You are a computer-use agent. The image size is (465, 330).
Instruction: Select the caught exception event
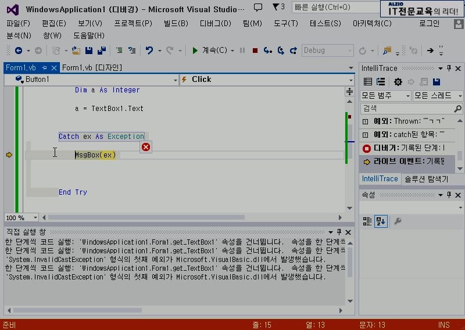click(x=407, y=135)
